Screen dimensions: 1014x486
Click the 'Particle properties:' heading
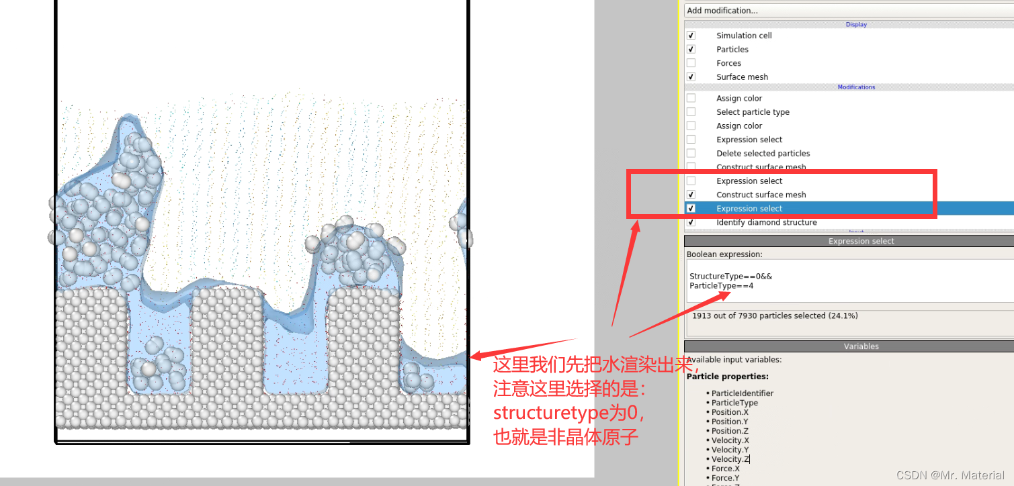(x=728, y=377)
